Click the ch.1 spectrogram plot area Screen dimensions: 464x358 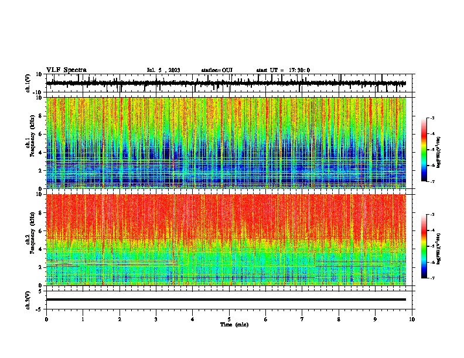coord(226,143)
